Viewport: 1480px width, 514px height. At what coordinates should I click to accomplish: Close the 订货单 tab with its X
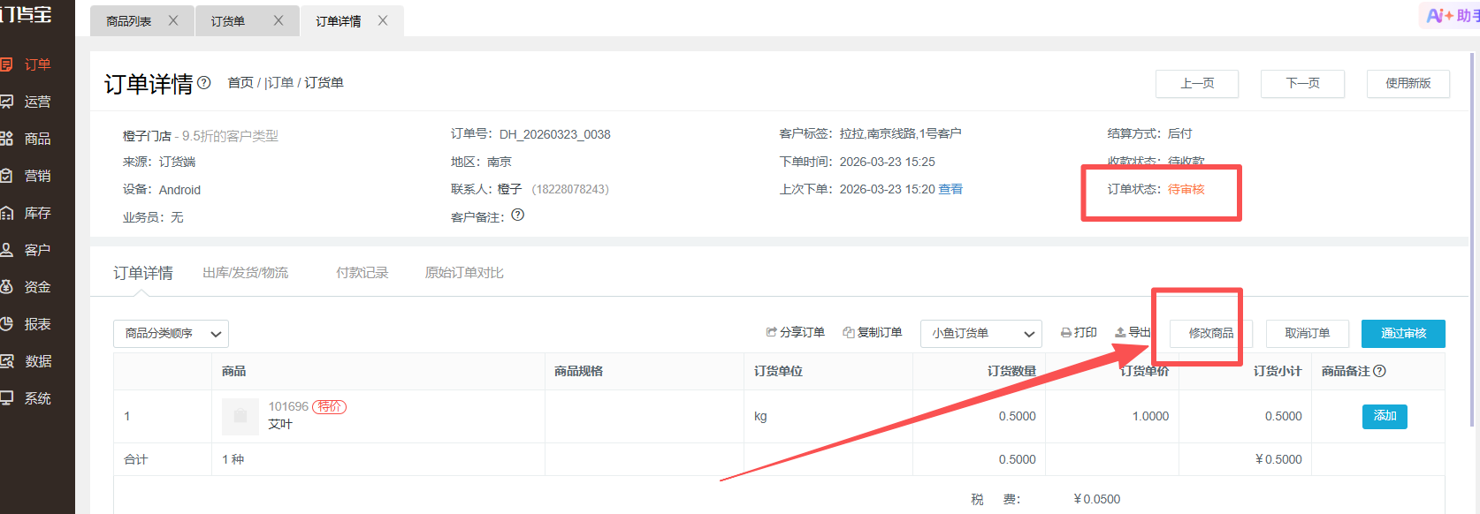coord(278,20)
